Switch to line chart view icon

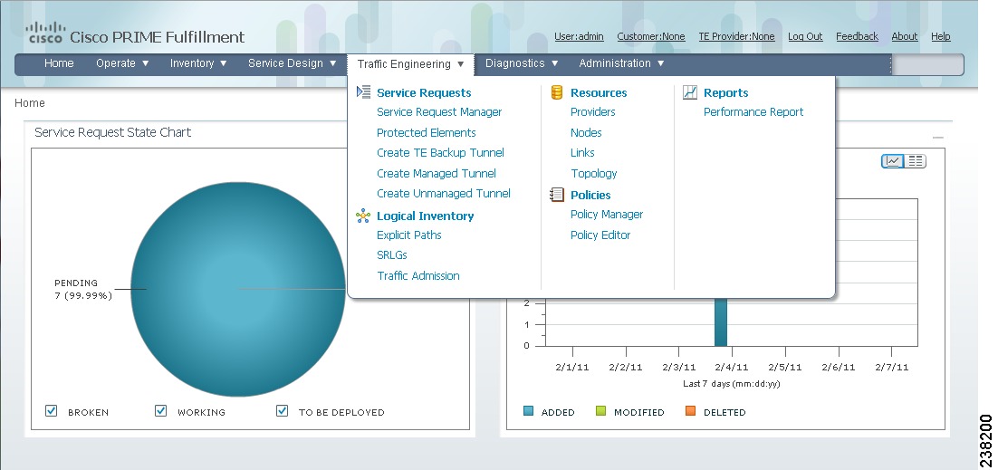tap(893, 161)
